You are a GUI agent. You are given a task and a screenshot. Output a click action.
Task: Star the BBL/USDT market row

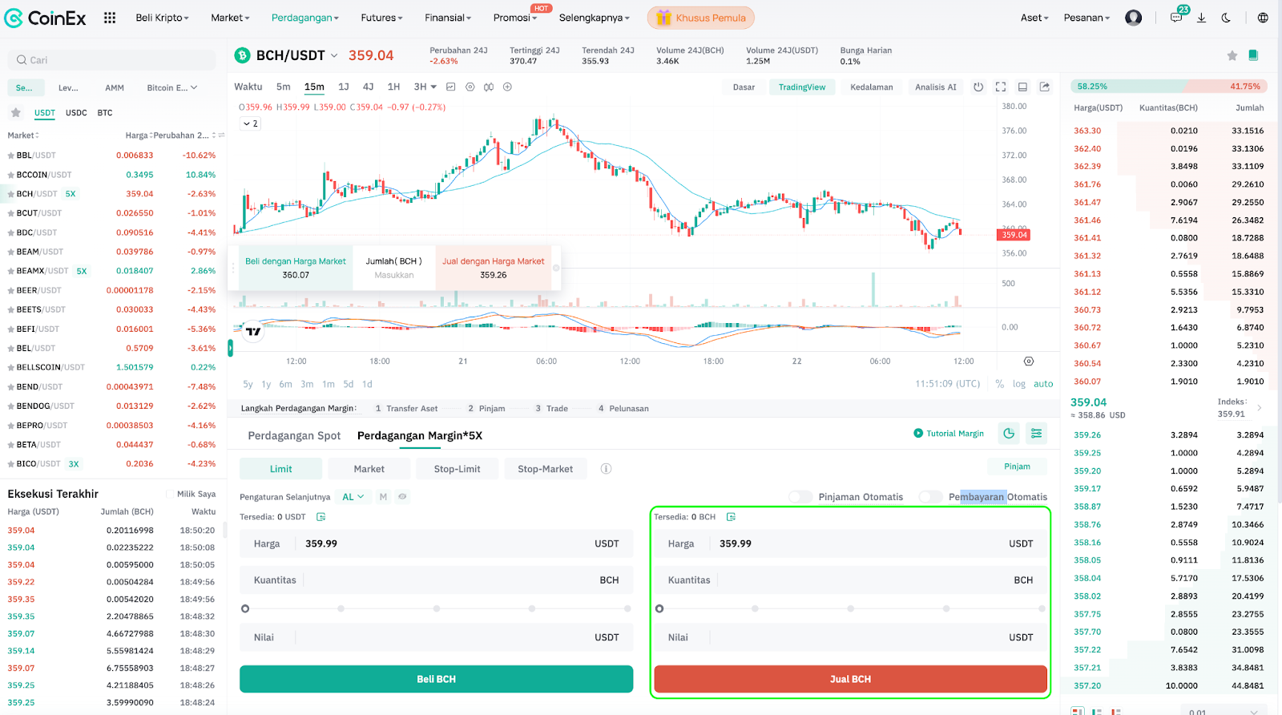[11, 156]
